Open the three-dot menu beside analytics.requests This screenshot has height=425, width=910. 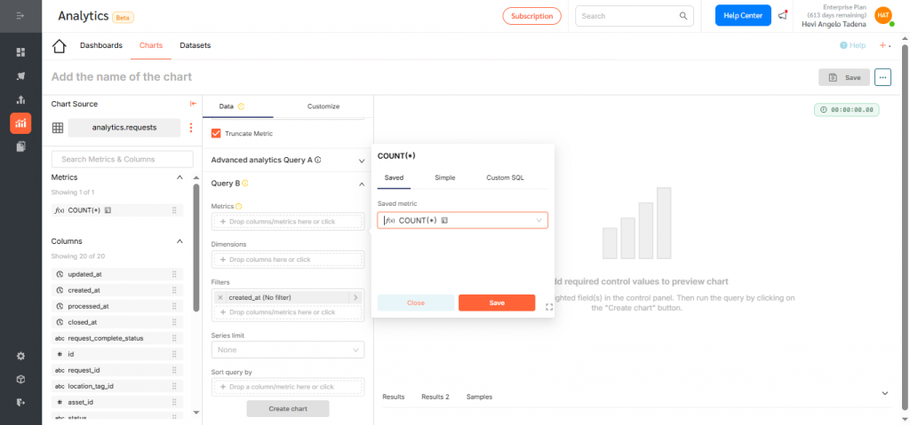(x=189, y=128)
